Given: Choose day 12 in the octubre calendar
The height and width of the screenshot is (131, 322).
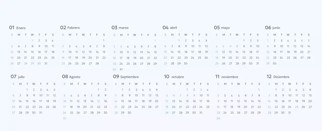Looking at the screenshot, I should point(167,101).
